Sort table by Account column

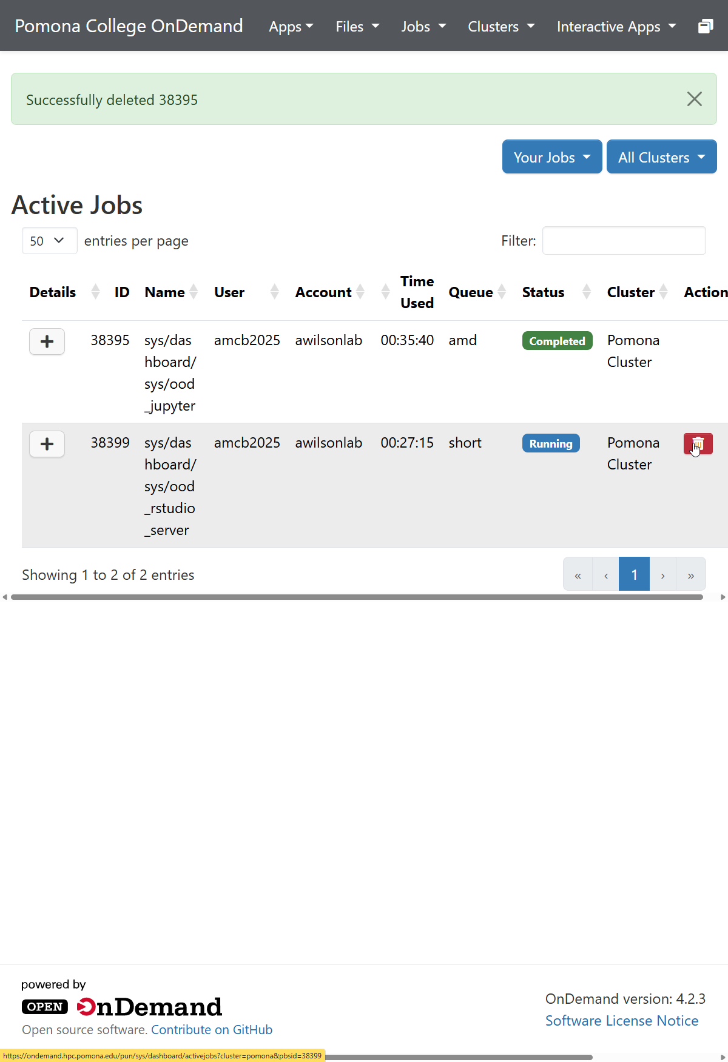(x=329, y=292)
